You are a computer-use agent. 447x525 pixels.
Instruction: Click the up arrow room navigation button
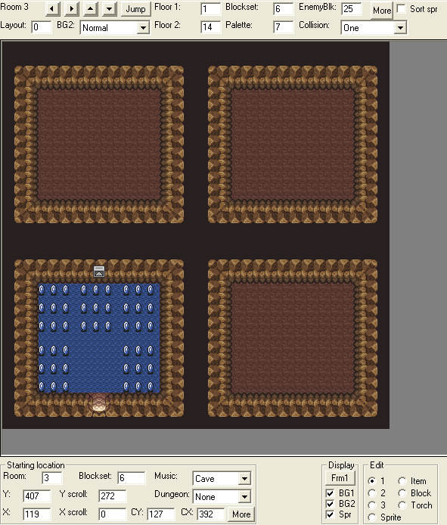91,8
